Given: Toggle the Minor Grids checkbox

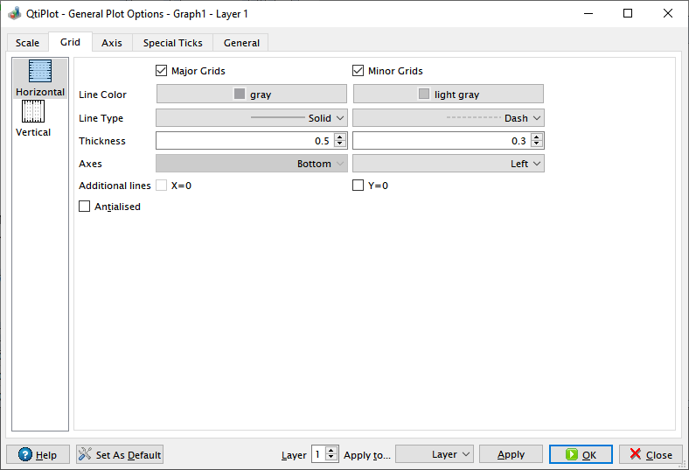Looking at the screenshot, I should (x=358, y=71).
